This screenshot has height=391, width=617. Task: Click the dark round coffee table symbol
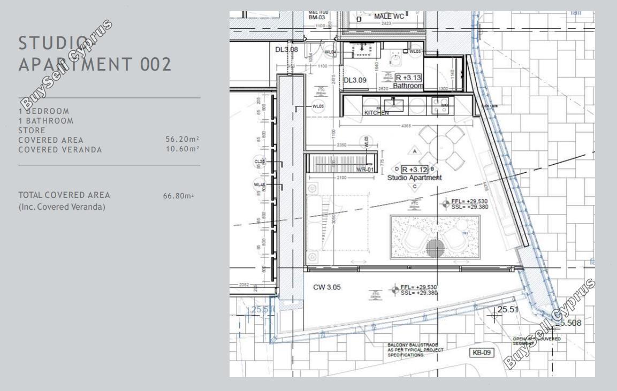[x=435, y=248]
